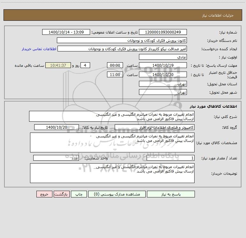Click the اولویت نیاز label
246x238 pixels.
pos(228,57)
